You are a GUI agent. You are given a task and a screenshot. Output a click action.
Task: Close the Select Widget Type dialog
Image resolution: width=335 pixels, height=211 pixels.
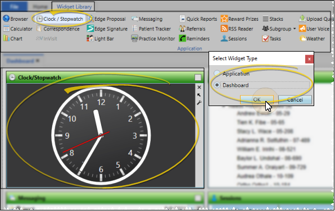point(309,59)
